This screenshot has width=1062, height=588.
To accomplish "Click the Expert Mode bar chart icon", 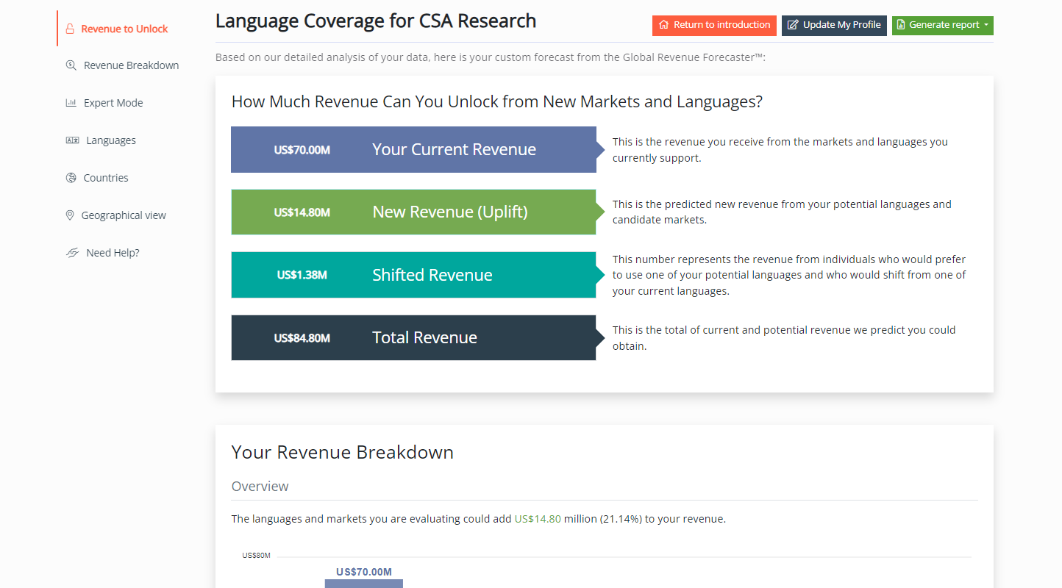I will pyautogui.click(x=71, y=103).
